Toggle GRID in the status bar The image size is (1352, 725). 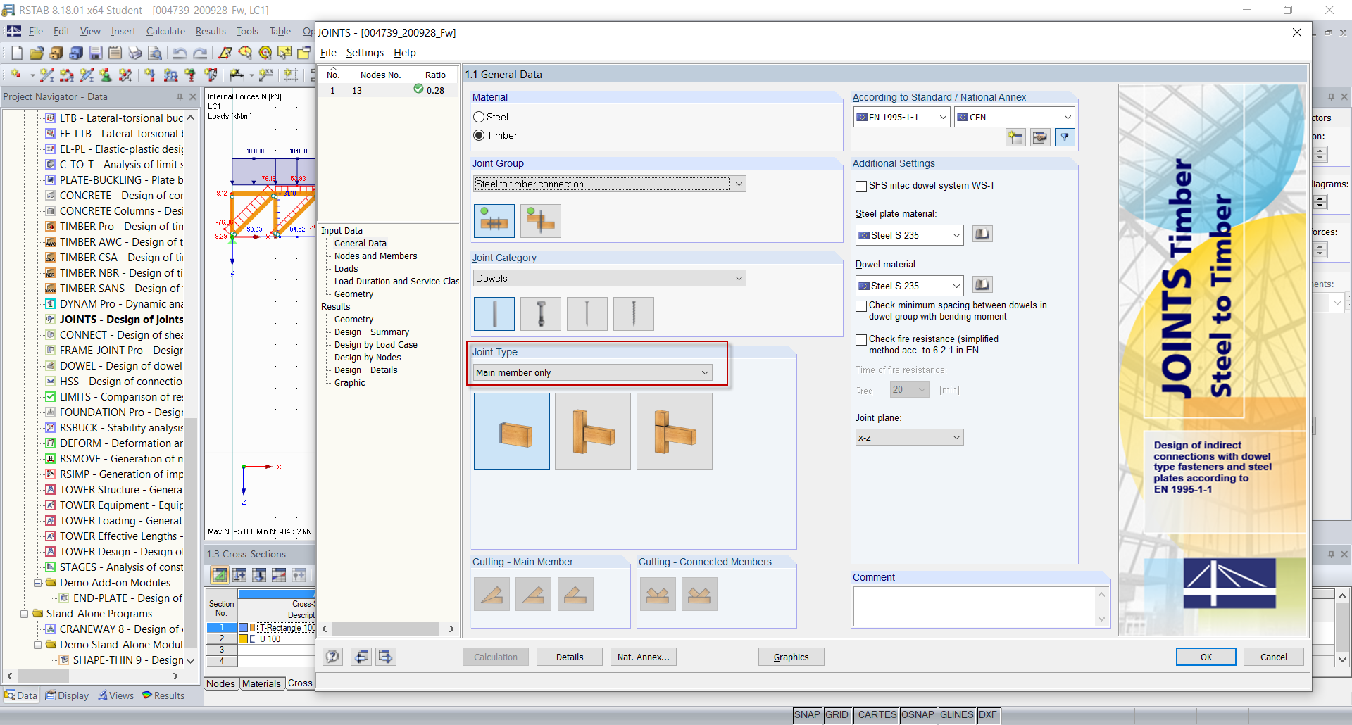[x=837, y=715]
